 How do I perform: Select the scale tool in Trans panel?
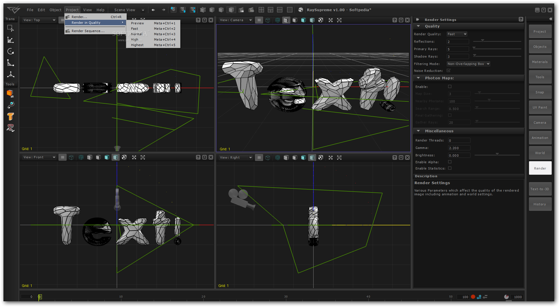10,63
